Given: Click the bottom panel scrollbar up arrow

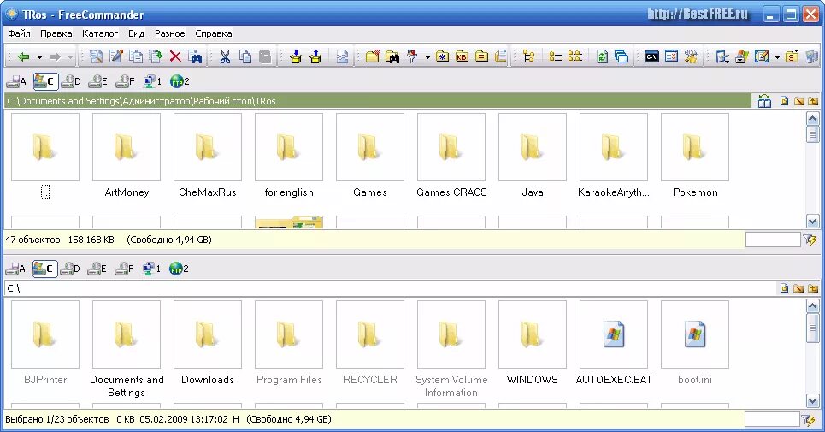Looking at the screenshot, I should tap(812, 306).
